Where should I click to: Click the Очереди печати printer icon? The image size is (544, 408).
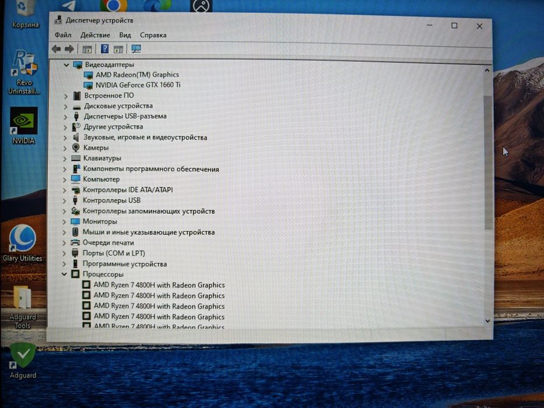75,242
